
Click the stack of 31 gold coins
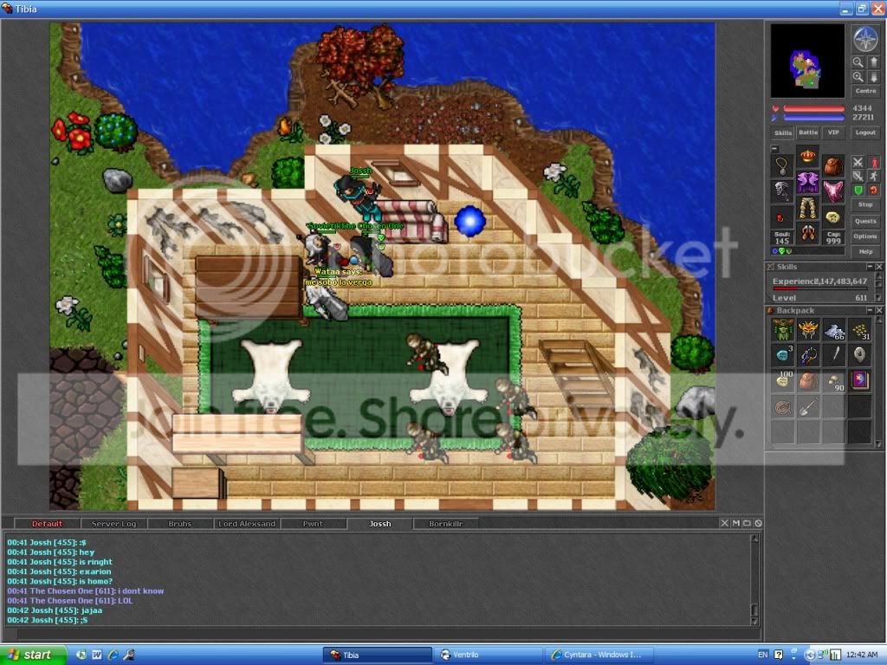coord(859,330)
